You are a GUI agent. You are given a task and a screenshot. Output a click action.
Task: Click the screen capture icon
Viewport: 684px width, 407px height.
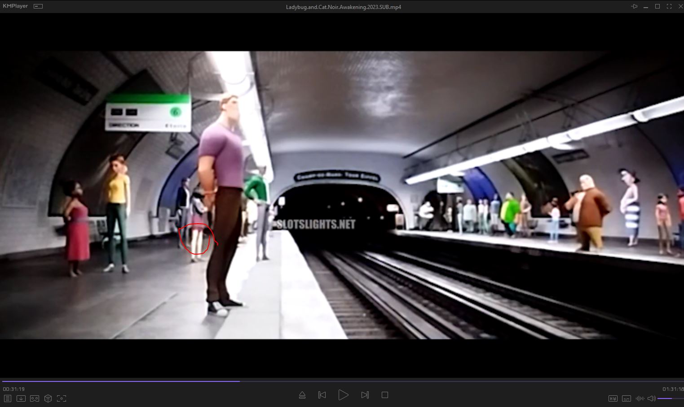coord(62,398)
